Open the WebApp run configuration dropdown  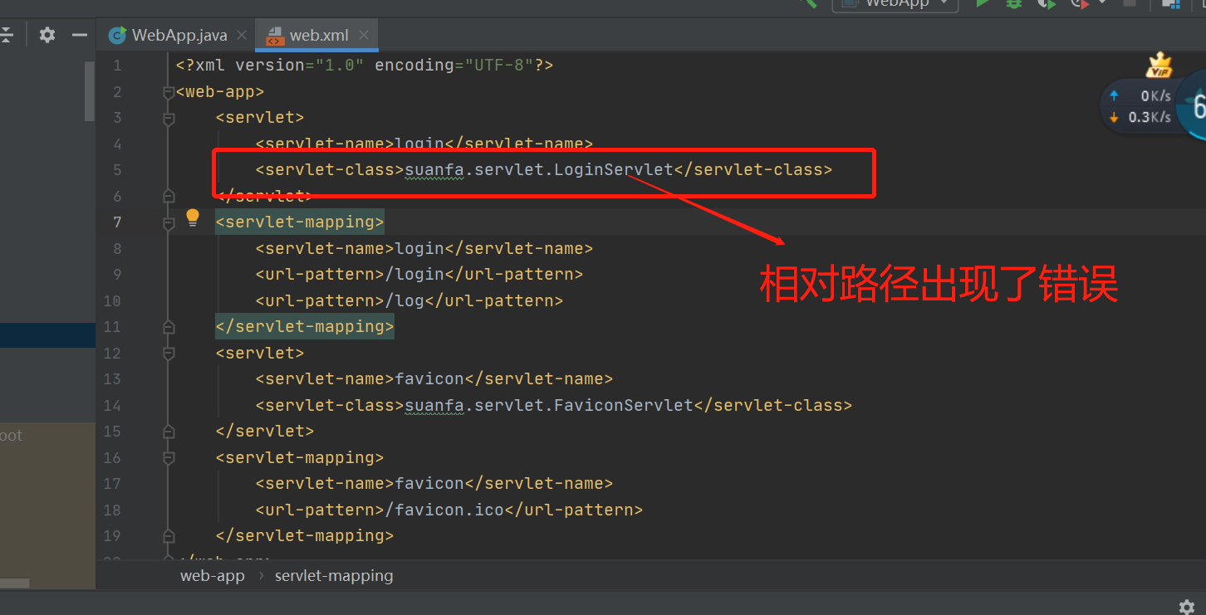(x=895, y=5)
